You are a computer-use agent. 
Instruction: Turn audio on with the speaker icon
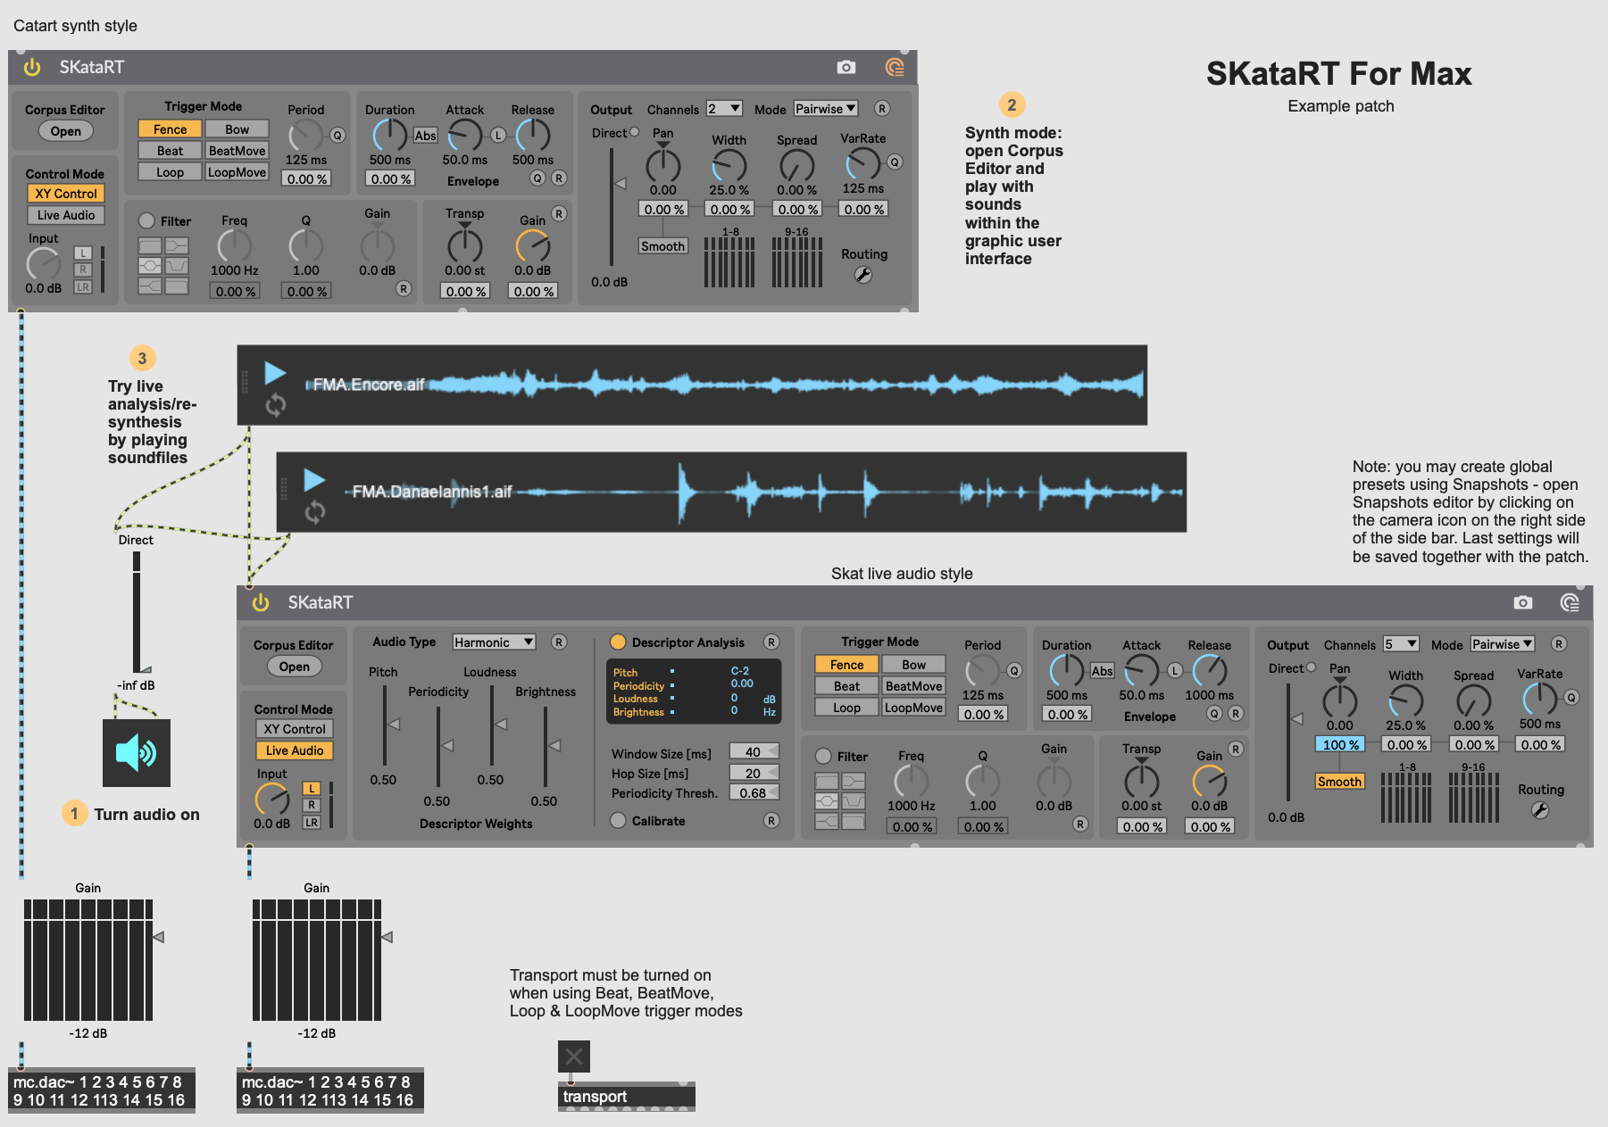tap(137, 753)
